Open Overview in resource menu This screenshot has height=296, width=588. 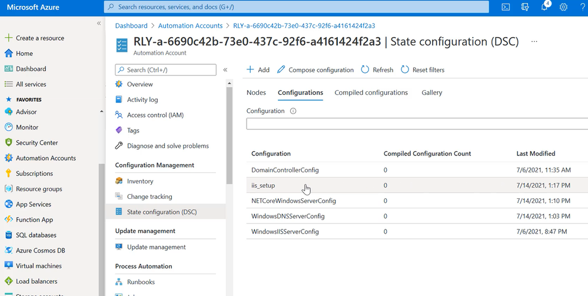pos(139,84)
